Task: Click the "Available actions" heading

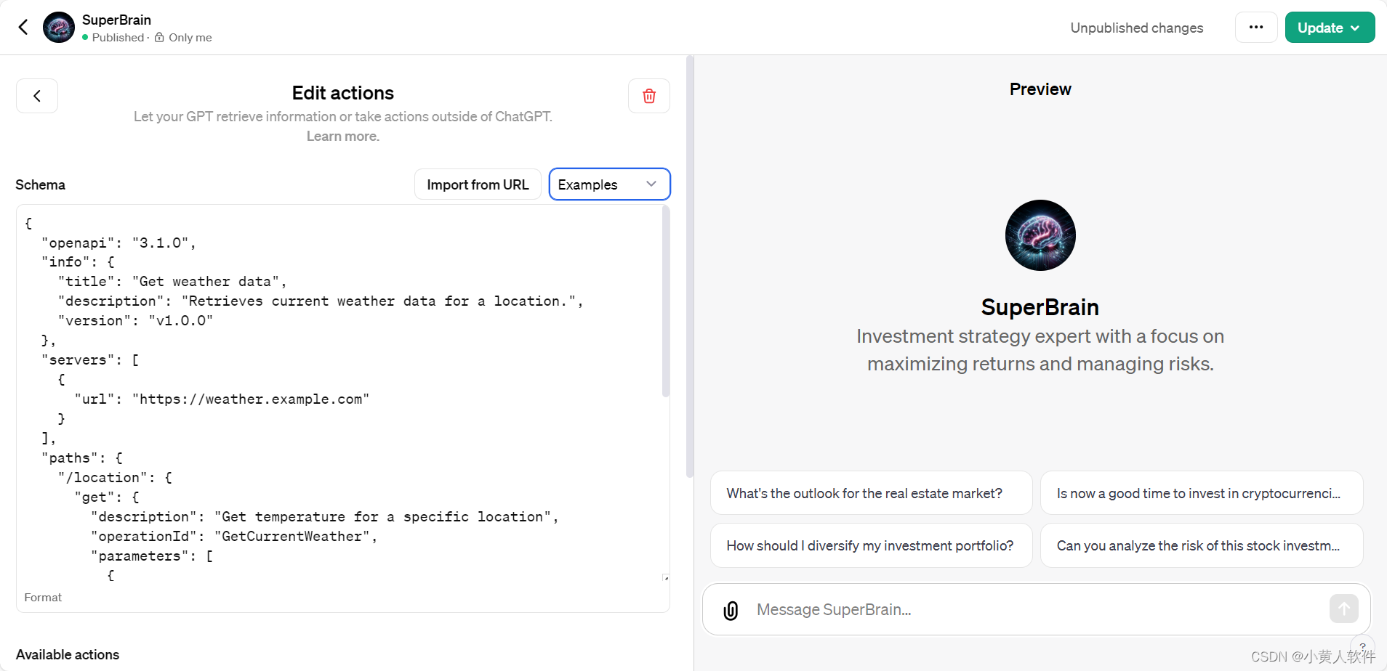Action: 68,654
